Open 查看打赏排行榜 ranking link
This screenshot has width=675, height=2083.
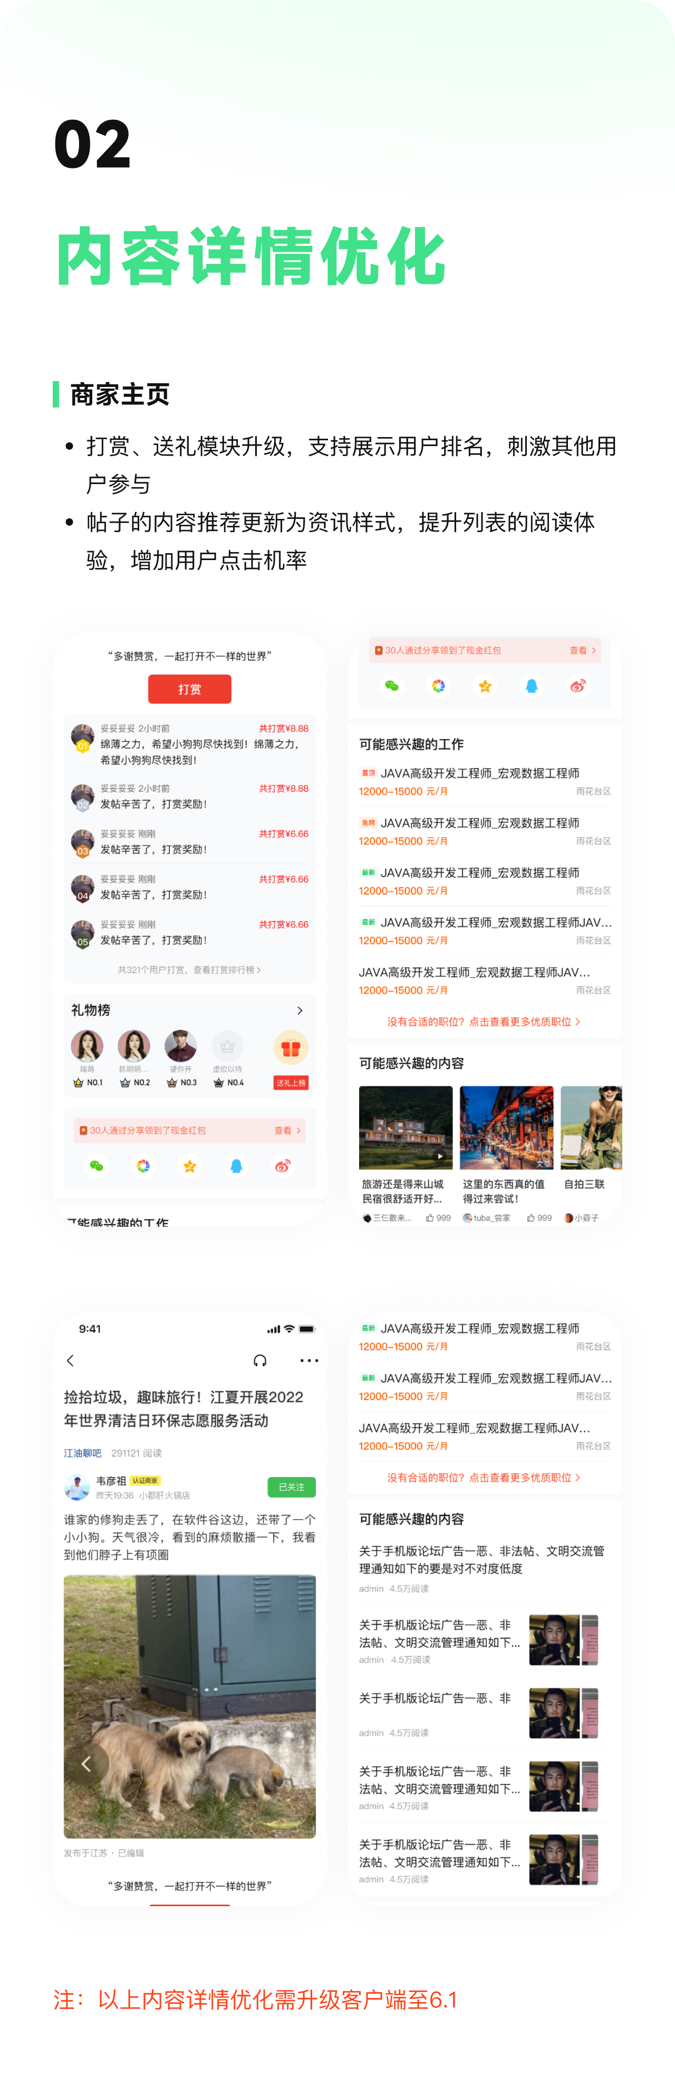(190, 970)
